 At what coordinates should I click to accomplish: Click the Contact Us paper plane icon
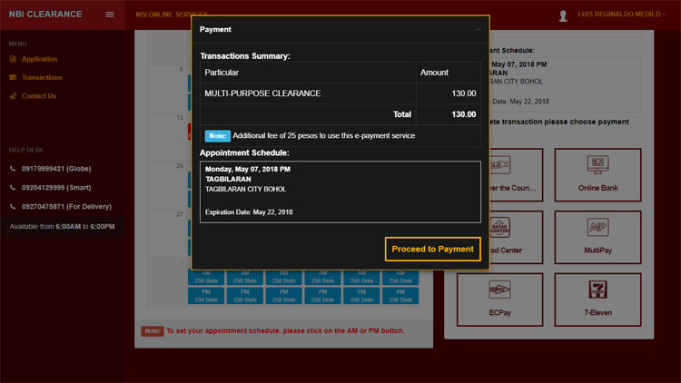click(x=13, y=96)
